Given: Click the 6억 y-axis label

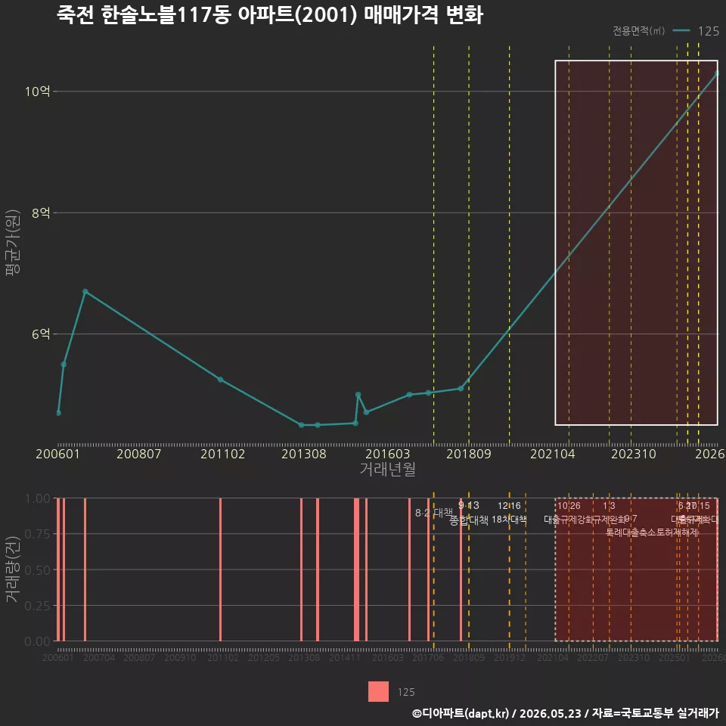Looking at the screenshot, I should [41, 334].
